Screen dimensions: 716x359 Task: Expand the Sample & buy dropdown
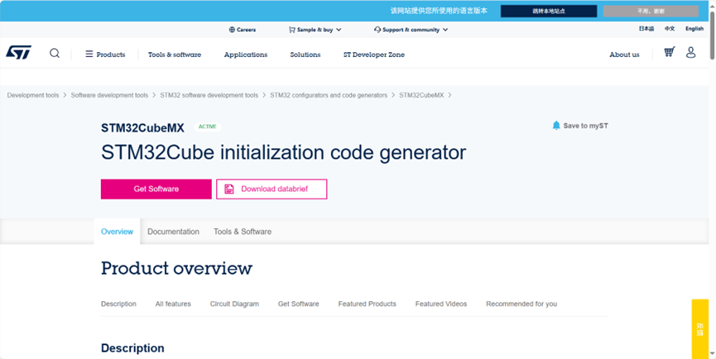click(x=315, y=30)
